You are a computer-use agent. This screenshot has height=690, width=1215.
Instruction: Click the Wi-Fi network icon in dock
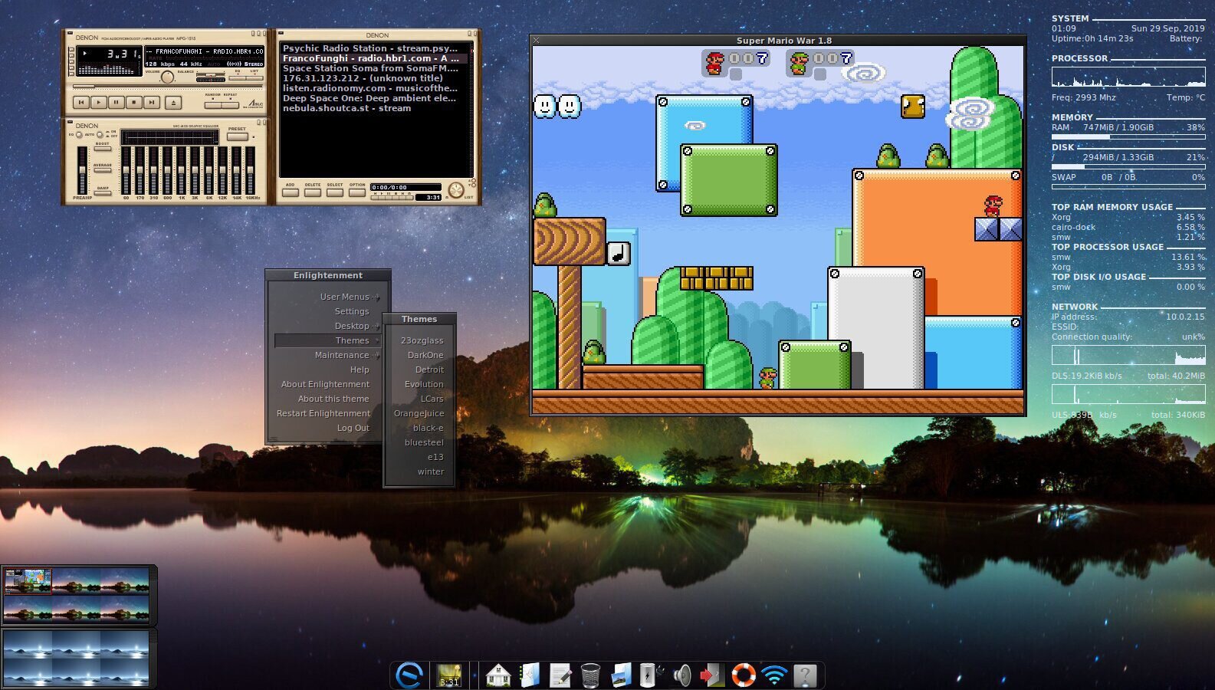(774, 675)
